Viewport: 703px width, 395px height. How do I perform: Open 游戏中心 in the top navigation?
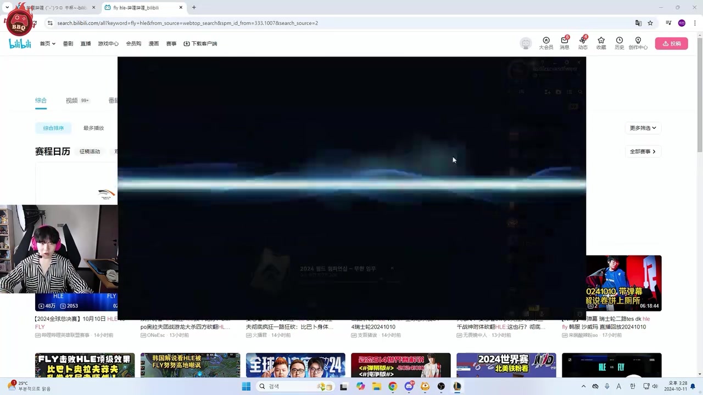coord(108,43)
